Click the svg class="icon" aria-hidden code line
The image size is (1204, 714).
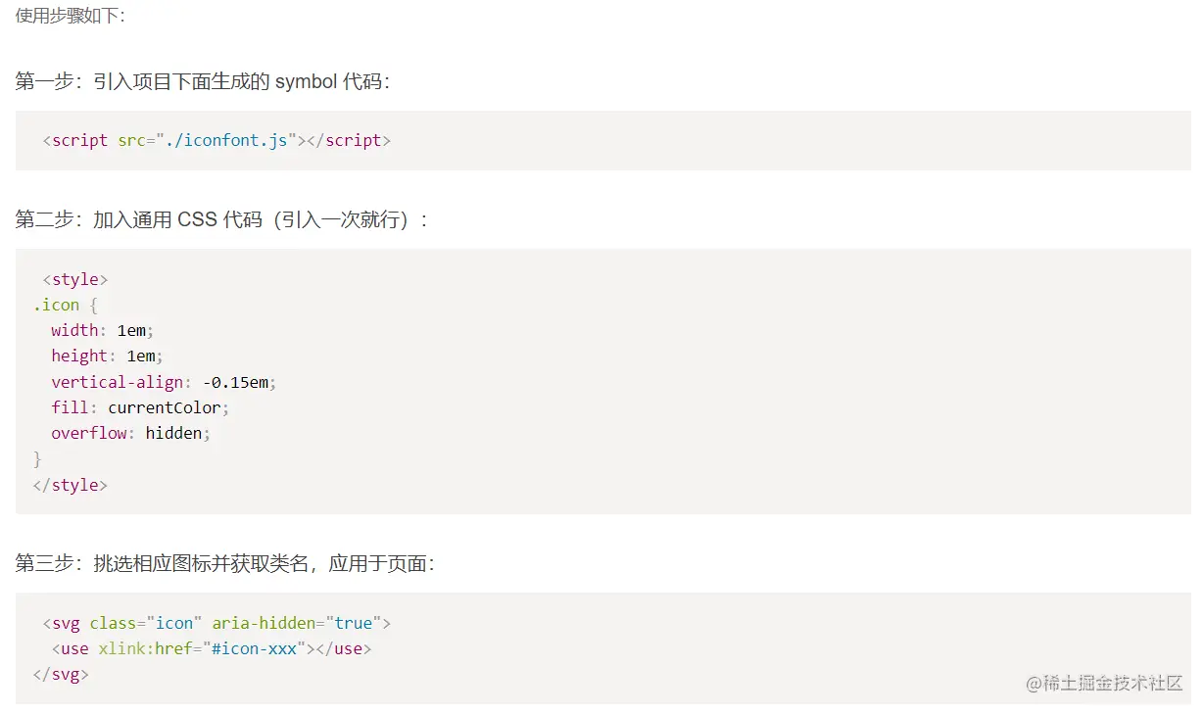coord(217,623)
